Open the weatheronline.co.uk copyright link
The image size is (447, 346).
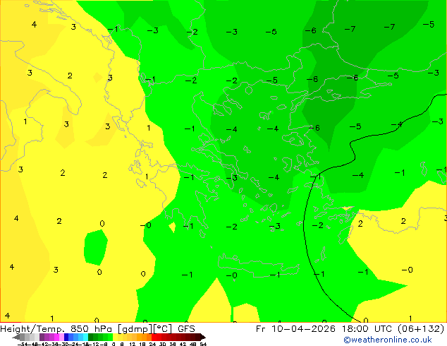point(387,340)
